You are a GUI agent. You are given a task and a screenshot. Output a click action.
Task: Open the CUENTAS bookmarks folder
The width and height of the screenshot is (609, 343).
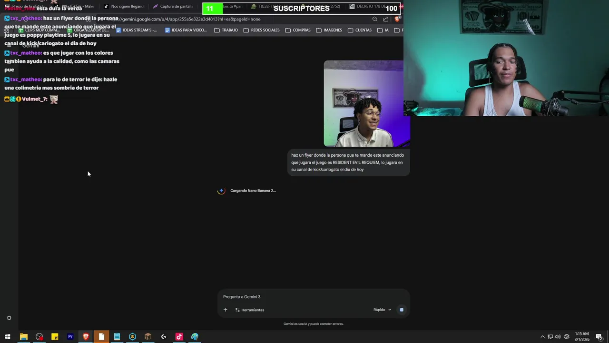[x=360, y=30]
